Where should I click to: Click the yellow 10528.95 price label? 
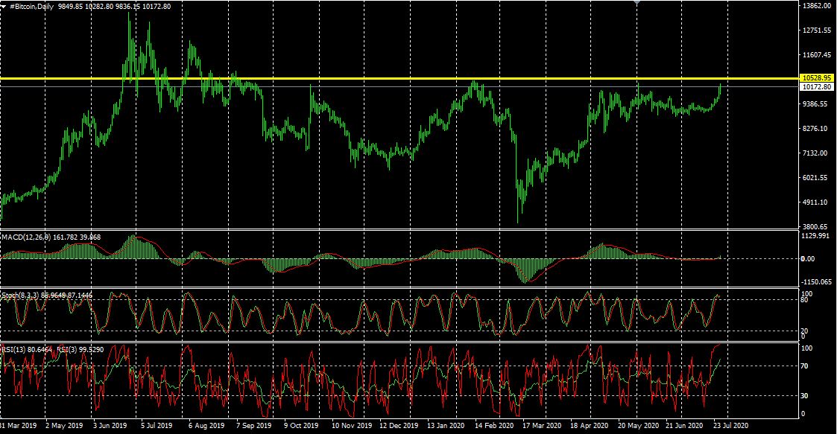pyautogui.click(x=818, y=78)
